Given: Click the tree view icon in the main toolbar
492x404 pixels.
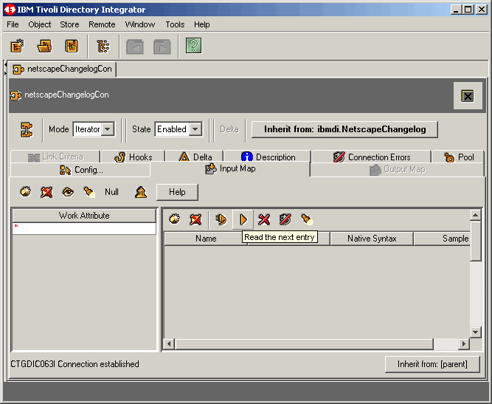Looking at the screenshot, I should point(103,47).
